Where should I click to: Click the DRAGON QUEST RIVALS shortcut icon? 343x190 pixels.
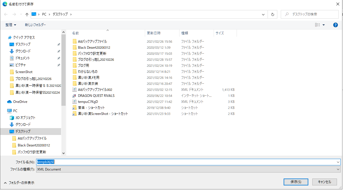point(75,96)
